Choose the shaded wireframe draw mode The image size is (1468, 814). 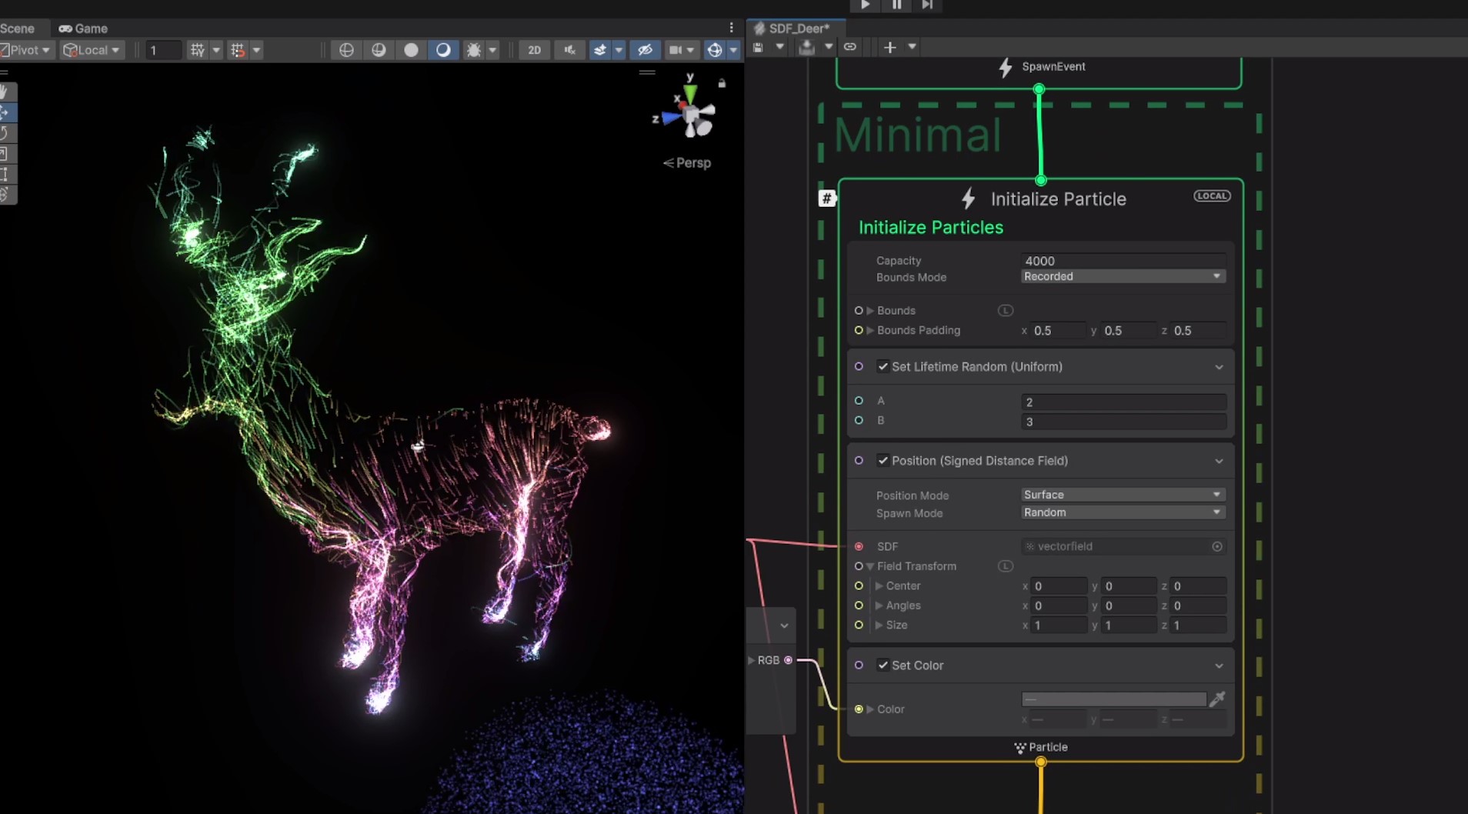click(x=379, y=50)
